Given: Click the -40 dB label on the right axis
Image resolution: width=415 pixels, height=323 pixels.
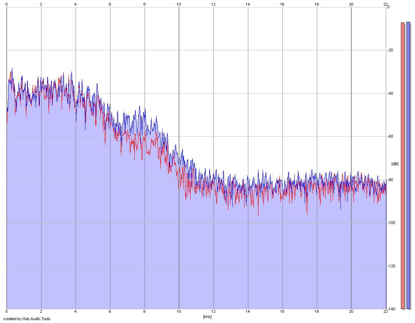Looking at the screenshot, I should pyautogui.click(x=390, y=93).
